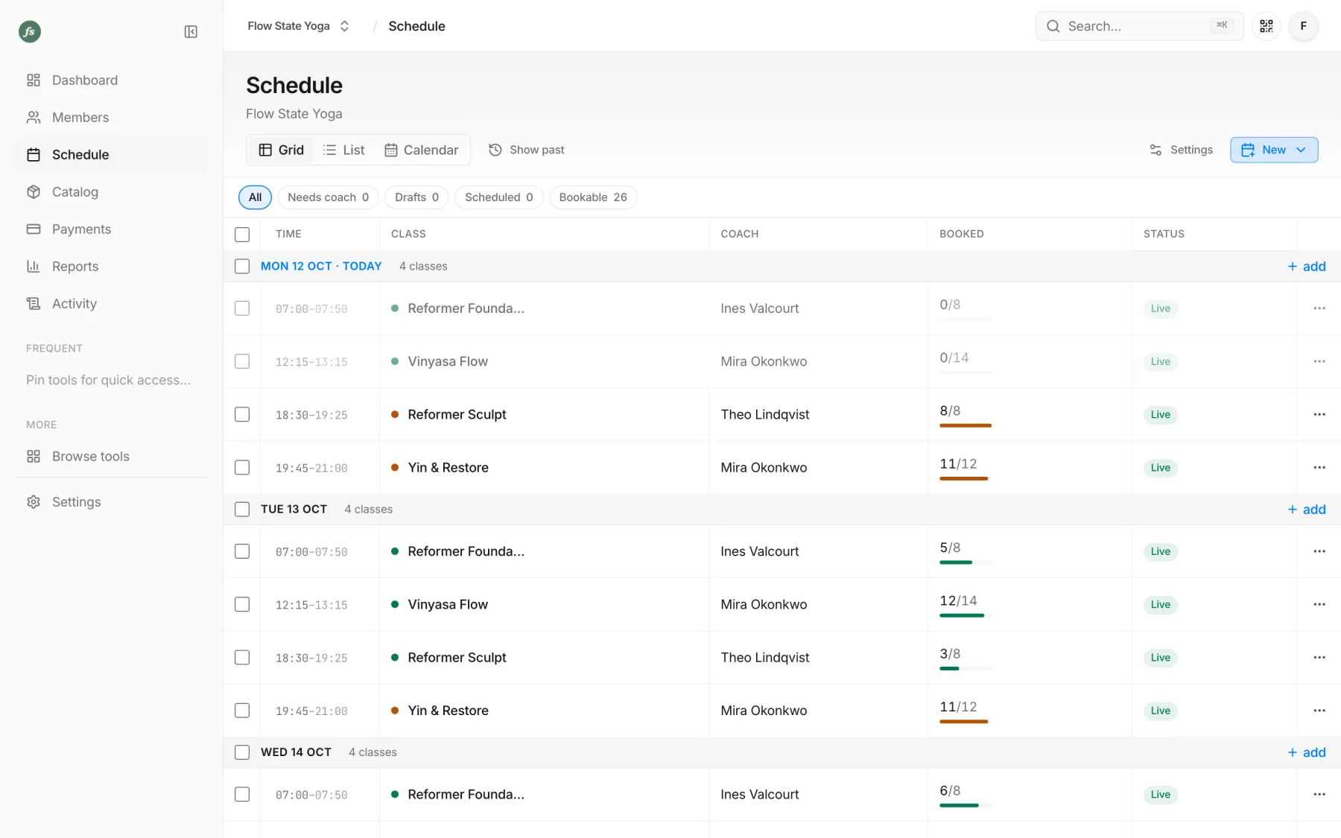Filter by Bookable 26 chip
Screen dimensions: 1341x838
click(x=593, y=197)
